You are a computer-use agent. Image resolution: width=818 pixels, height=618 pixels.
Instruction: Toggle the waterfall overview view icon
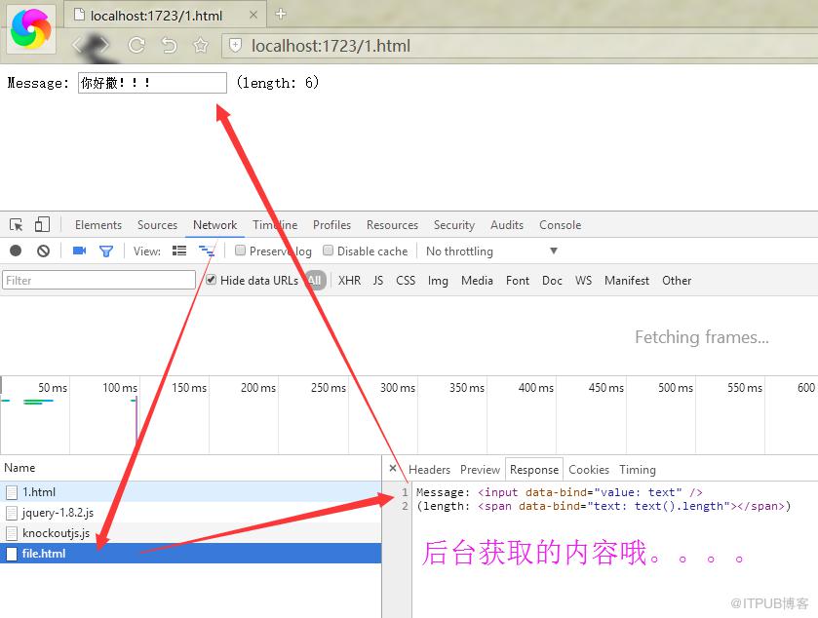(x=207, y=251)
